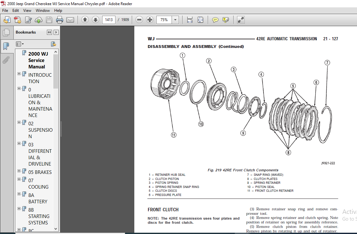This screenshot has width=357, height=234.
Task: Expand the 0 LUBRICATION & MAINTENANCE bookmark
Action: click(19, 89)
